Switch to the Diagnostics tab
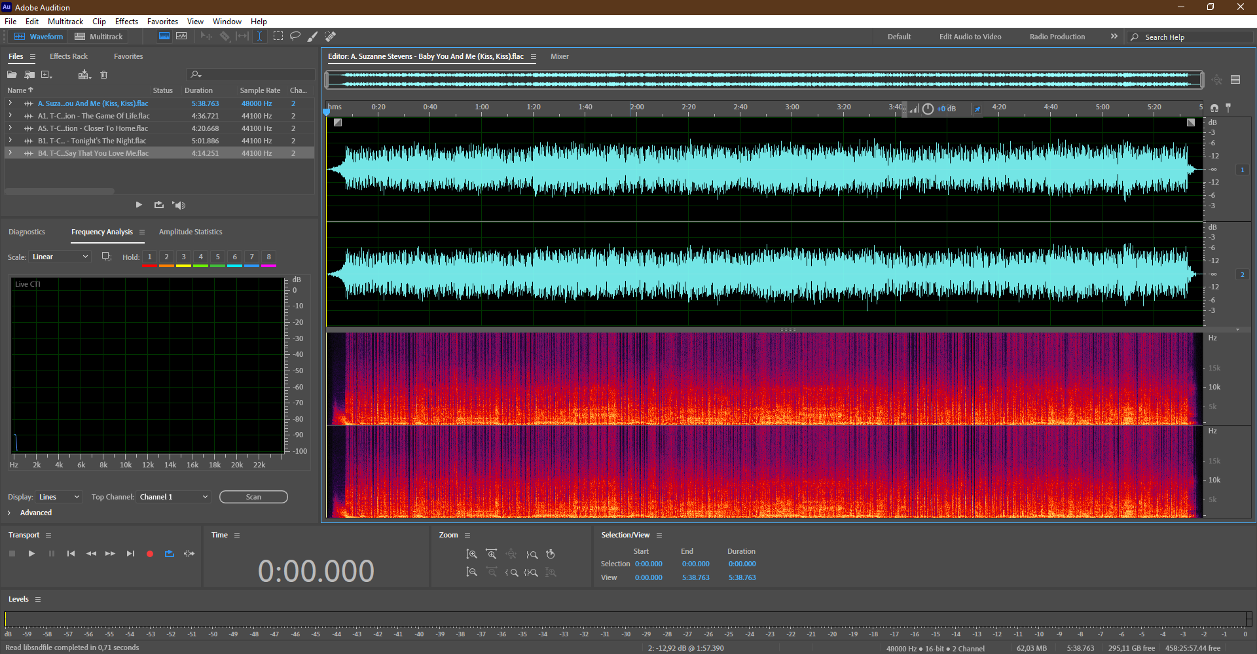Viewport: 1257px width, 654px height. click(x=27, y=232)
